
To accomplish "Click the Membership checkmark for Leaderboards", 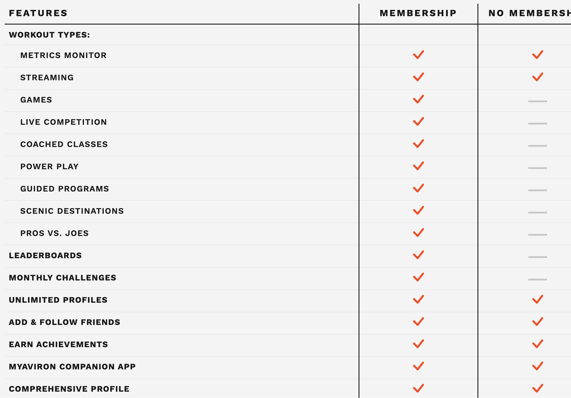I will [x=418, y=255].
